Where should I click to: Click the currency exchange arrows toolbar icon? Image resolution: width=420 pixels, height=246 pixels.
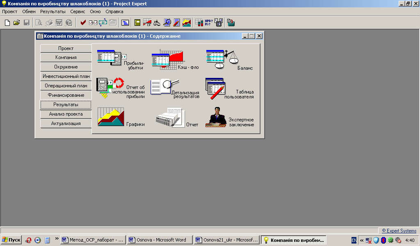point(103,23)
